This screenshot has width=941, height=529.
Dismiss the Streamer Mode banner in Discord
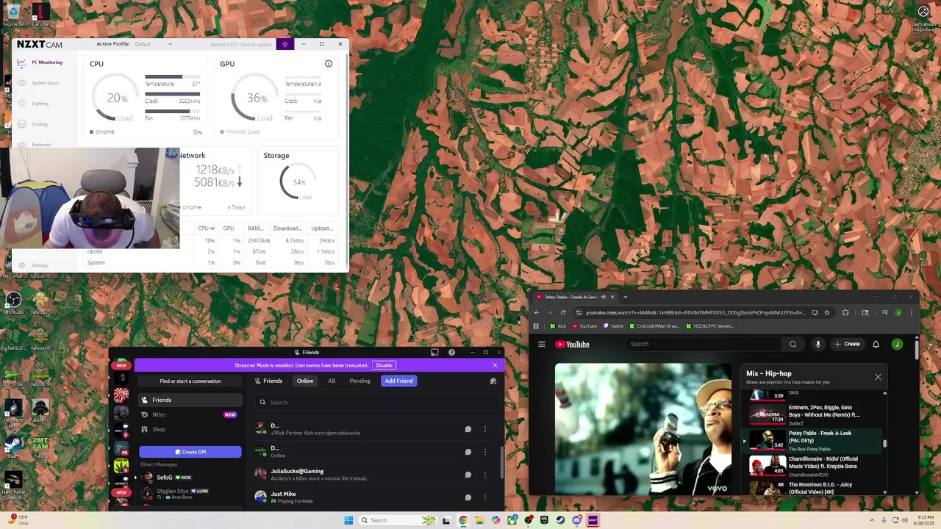click(x=495, y=365)
